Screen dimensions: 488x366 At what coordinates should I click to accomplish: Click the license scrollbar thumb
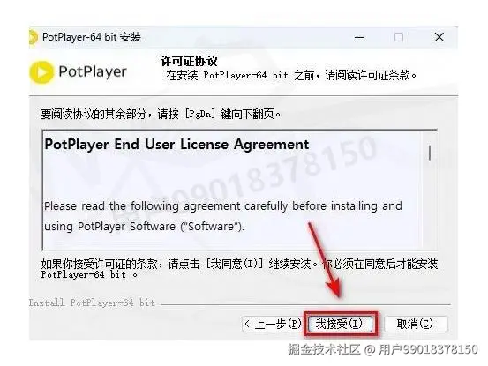pos(430,153)
